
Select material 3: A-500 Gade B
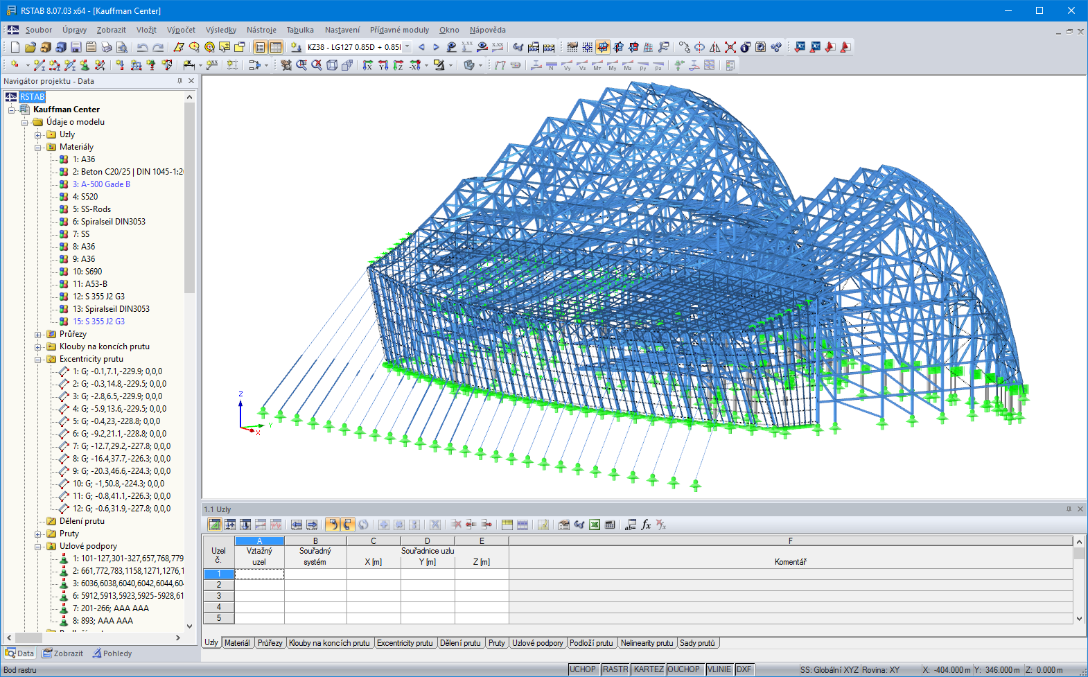coord(101,184)
